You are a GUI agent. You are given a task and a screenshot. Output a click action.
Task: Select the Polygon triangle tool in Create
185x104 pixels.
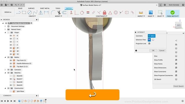coord(40,12)
